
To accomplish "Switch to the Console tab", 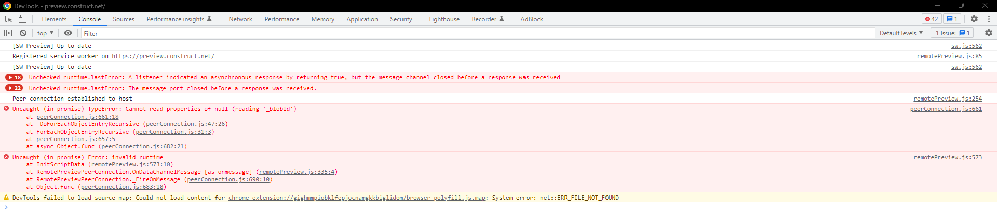I will tap(90, 19).
